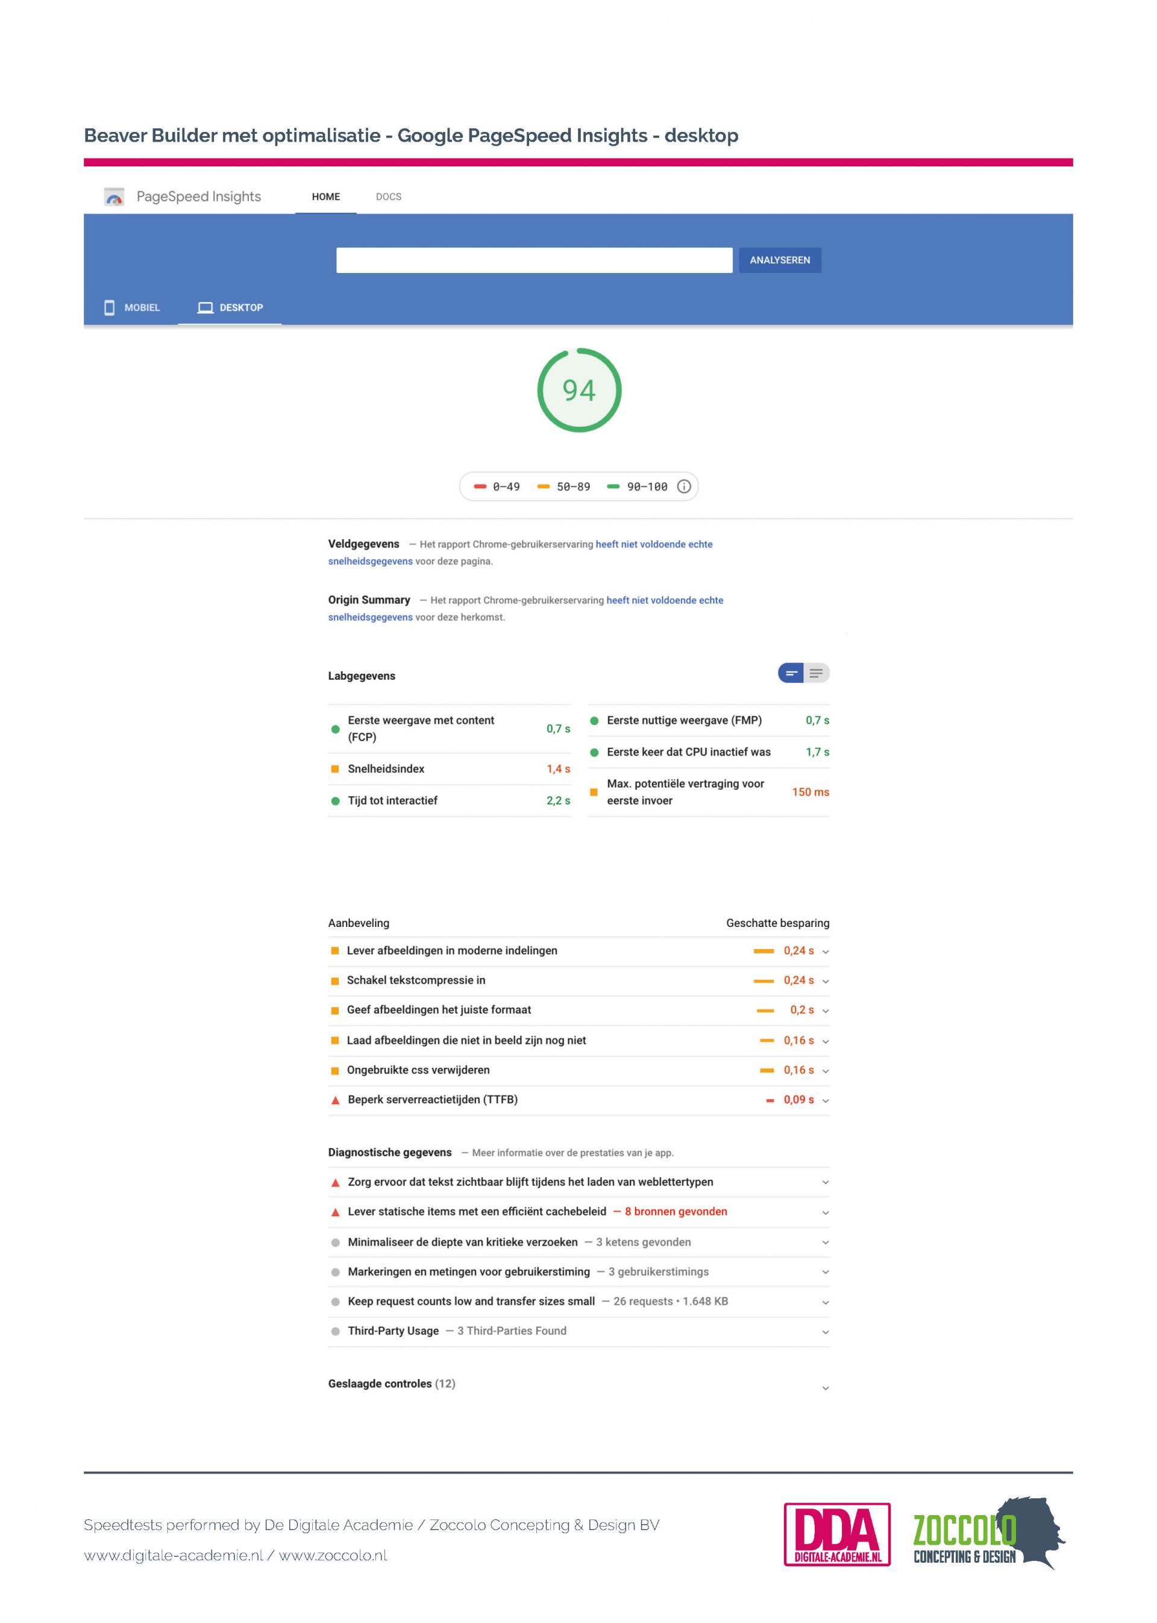Click the ANALYSEREN button
Viewport: 1157px width, 1623px height.
point(780,260)
